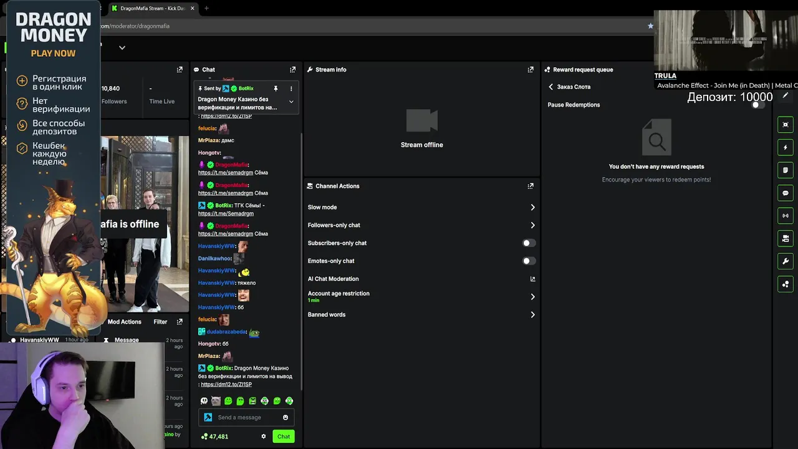Pop out the Mod Actions panel
The height and width of the screenshot is (449, 798).
click(x=180, y=322)
